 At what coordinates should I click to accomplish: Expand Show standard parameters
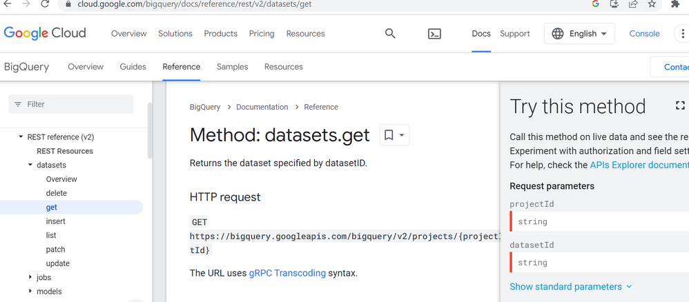pos(570,286)
